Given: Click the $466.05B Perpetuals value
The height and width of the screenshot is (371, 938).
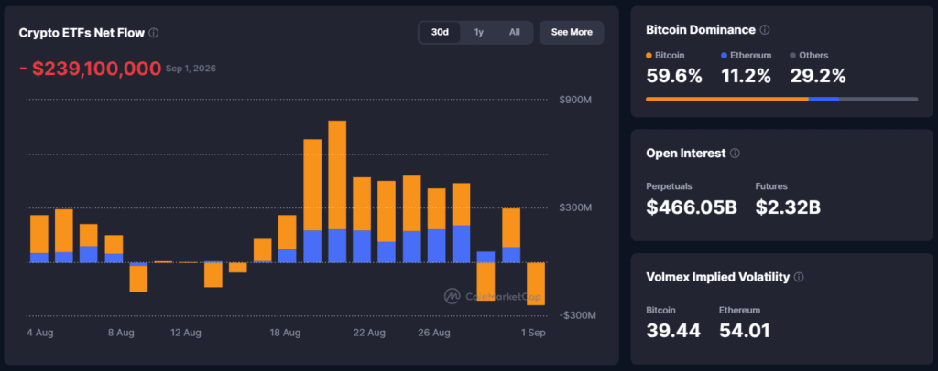Looking at the screenshot, I should pyautogui.click(x=692, y=207).
